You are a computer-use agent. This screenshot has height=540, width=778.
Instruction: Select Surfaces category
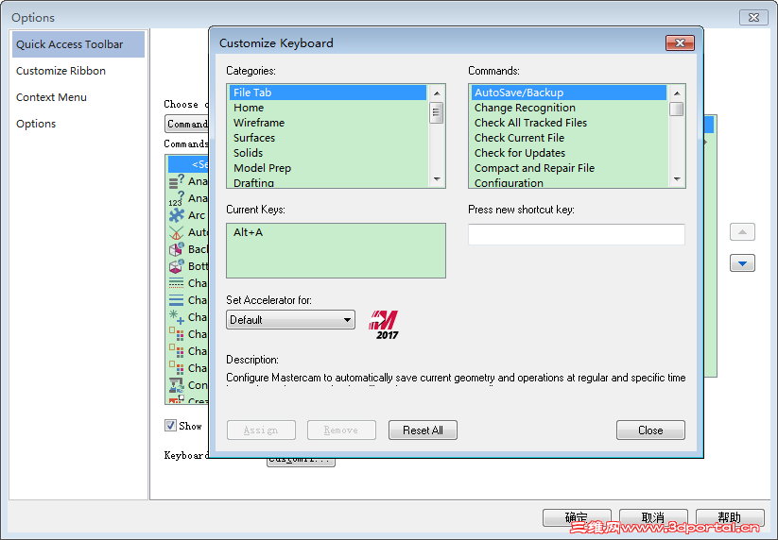(x=328, y=138)
